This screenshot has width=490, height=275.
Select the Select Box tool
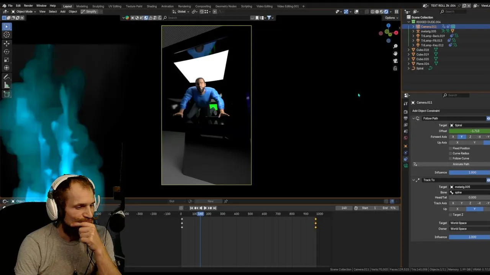(7, 27)
